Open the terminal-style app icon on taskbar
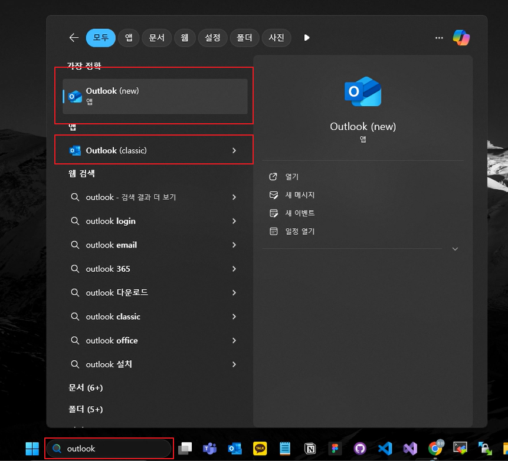This screenshot has width=508, height=461. pyautogui.click(x=460, y=448)
